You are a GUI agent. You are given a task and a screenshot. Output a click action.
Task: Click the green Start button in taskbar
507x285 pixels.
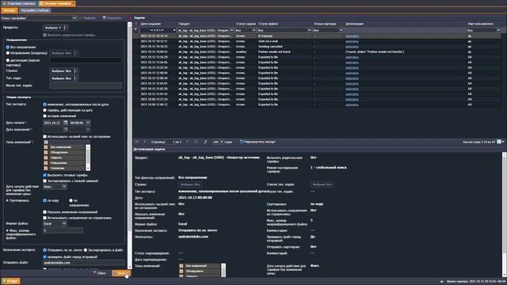coord(10,281)
